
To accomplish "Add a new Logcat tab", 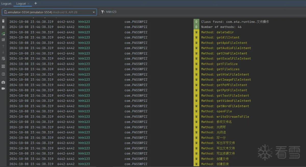I will tap(36, 3).
